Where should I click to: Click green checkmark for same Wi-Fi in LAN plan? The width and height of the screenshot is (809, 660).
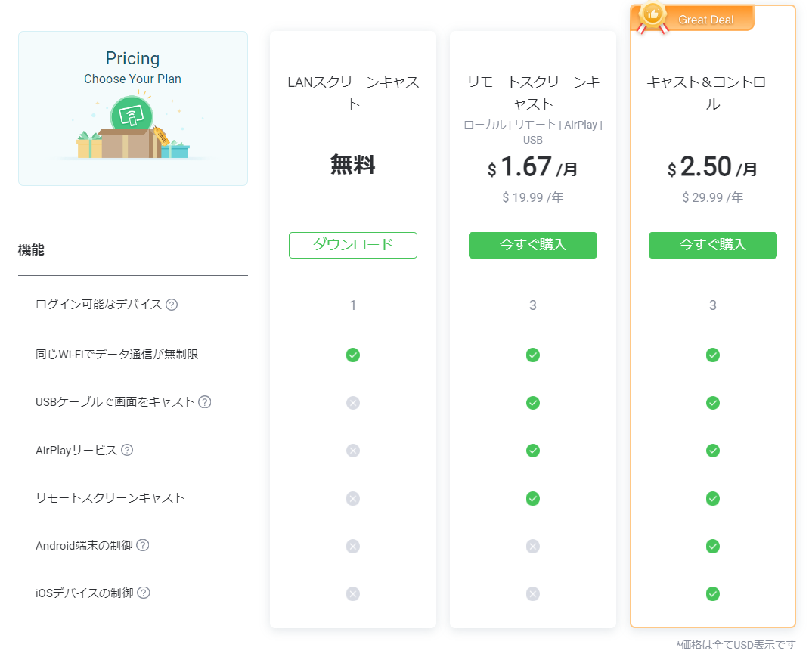352,355
